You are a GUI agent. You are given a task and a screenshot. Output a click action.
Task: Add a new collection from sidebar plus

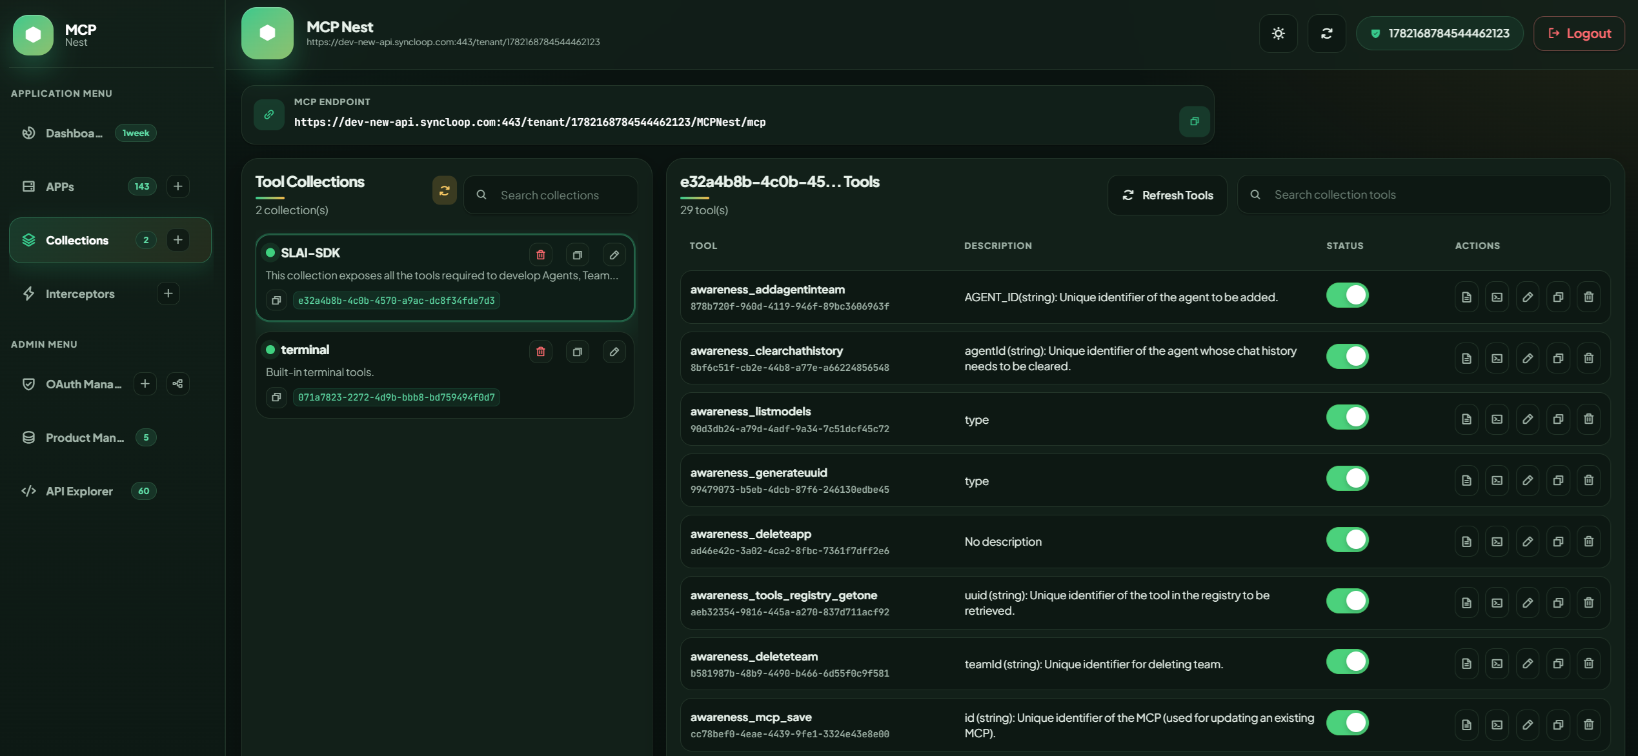point(177,240)
